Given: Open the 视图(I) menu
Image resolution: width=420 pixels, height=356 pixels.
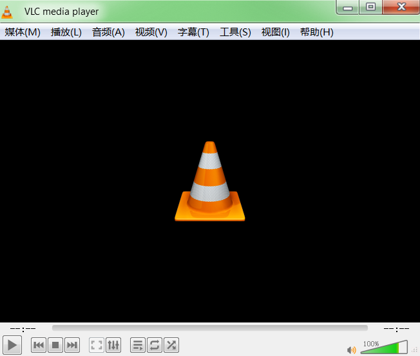Looking at the screenshot, I should click(x=275, y=32).
